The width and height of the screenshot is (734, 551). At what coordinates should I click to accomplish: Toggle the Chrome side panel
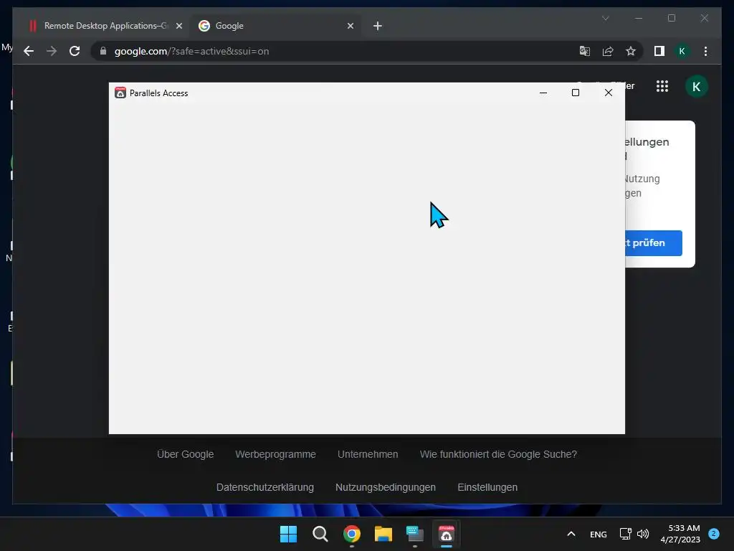click(x=659, y=51)
